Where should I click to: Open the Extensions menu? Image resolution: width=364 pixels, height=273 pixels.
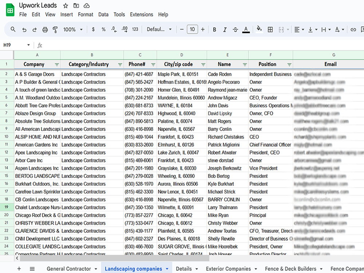[x=142, y=15]
